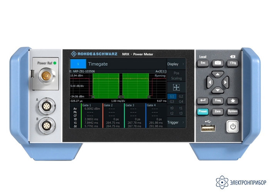Click the -325.27 µs start time

76,101
